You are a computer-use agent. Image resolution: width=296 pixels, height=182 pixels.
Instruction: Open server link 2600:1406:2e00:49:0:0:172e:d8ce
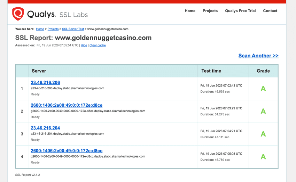(x=67, y=105)
